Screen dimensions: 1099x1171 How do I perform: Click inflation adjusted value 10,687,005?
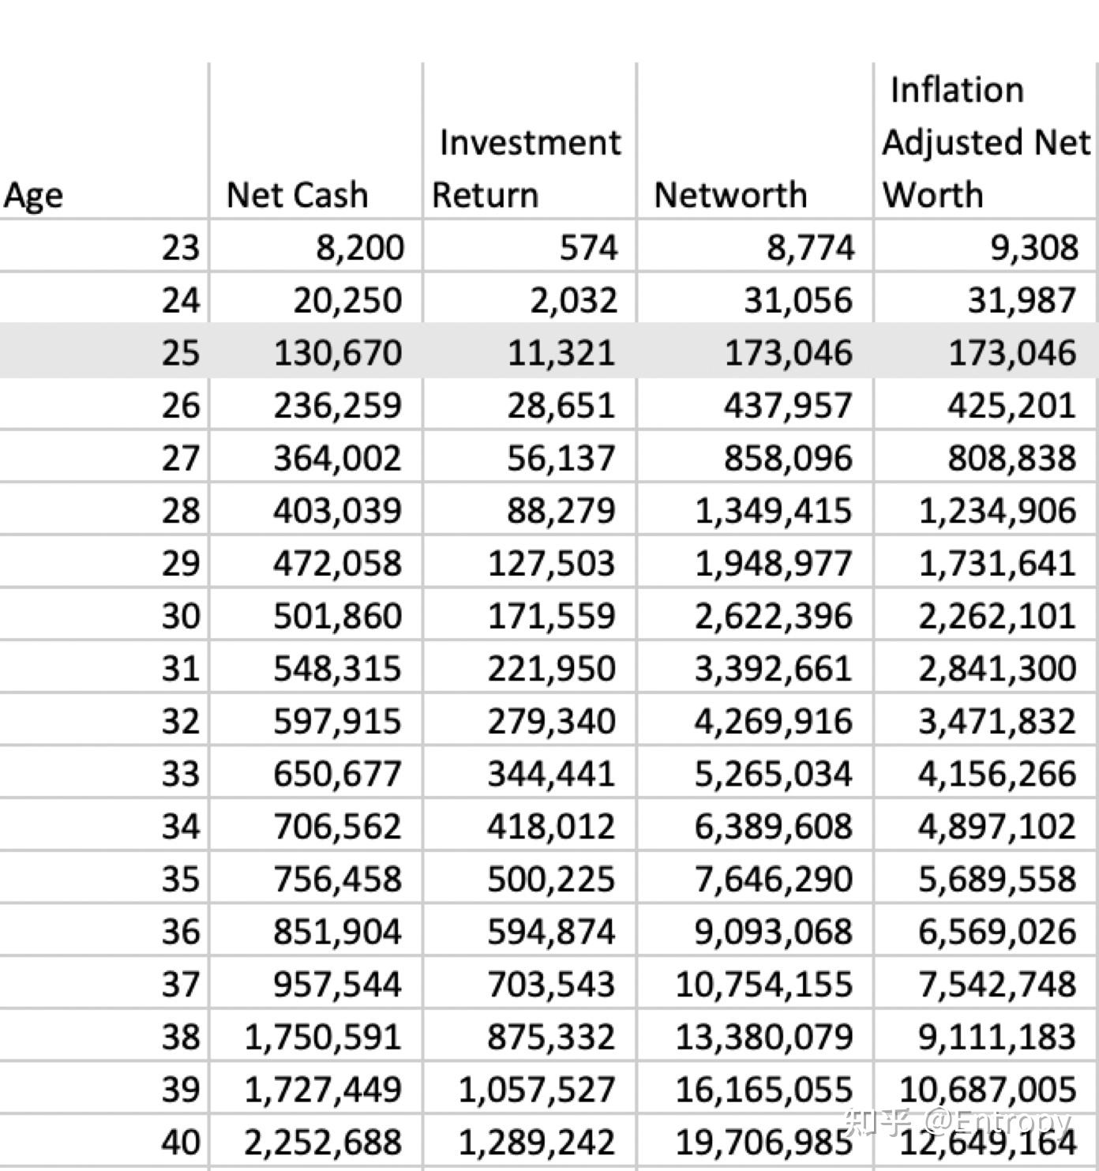coord(987,1090)
